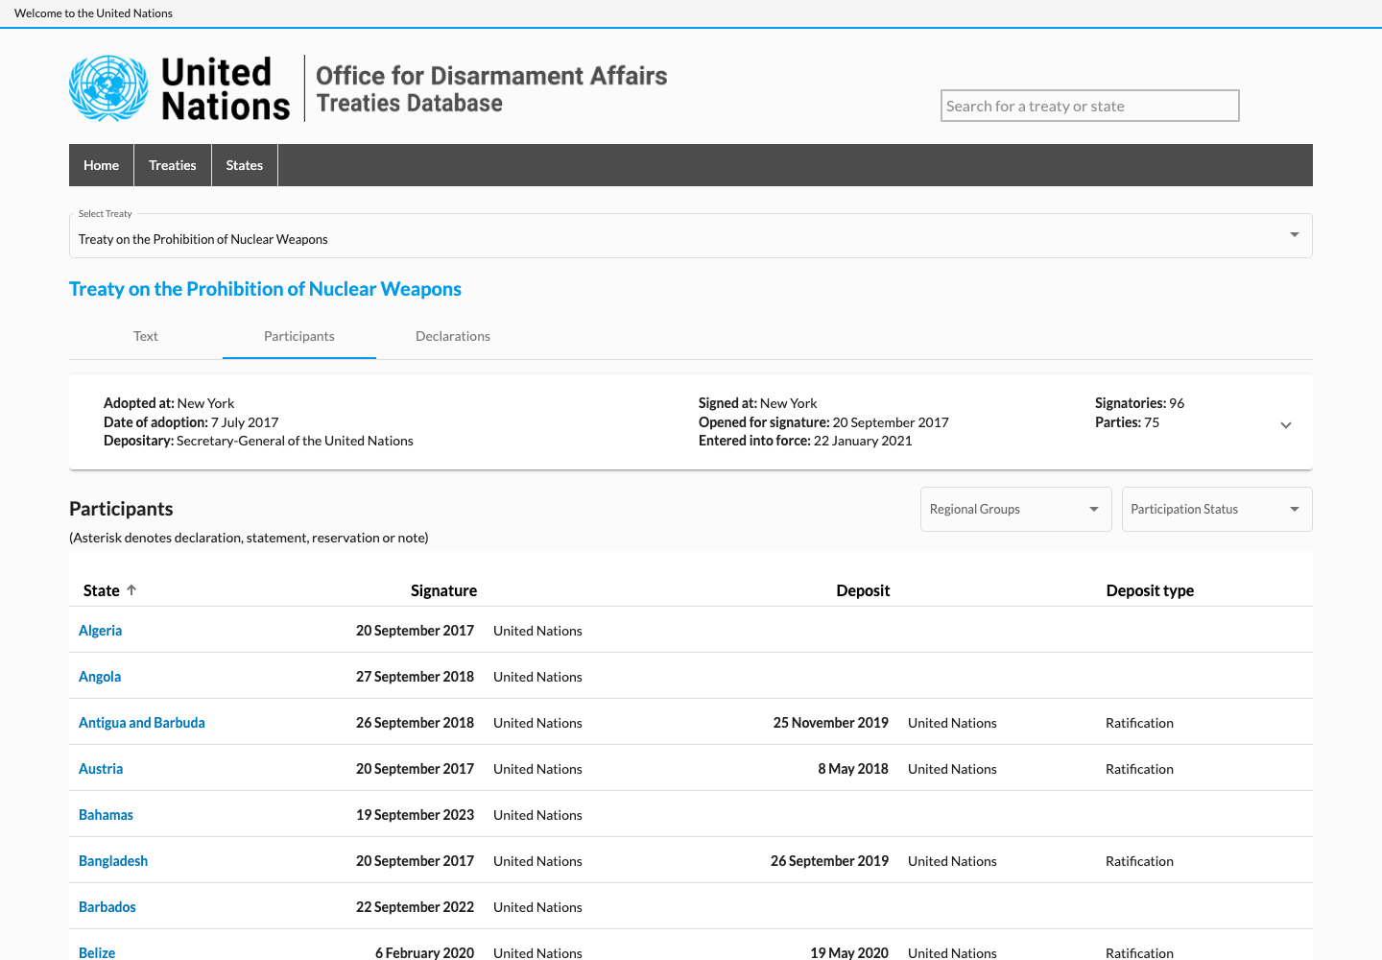Click the Treaty on the Prohibition of Nuclear Weapons heading
Screen dimensions: 1382x960
265,289
